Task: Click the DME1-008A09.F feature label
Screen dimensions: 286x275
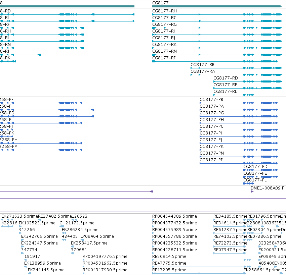Action: 267,188
